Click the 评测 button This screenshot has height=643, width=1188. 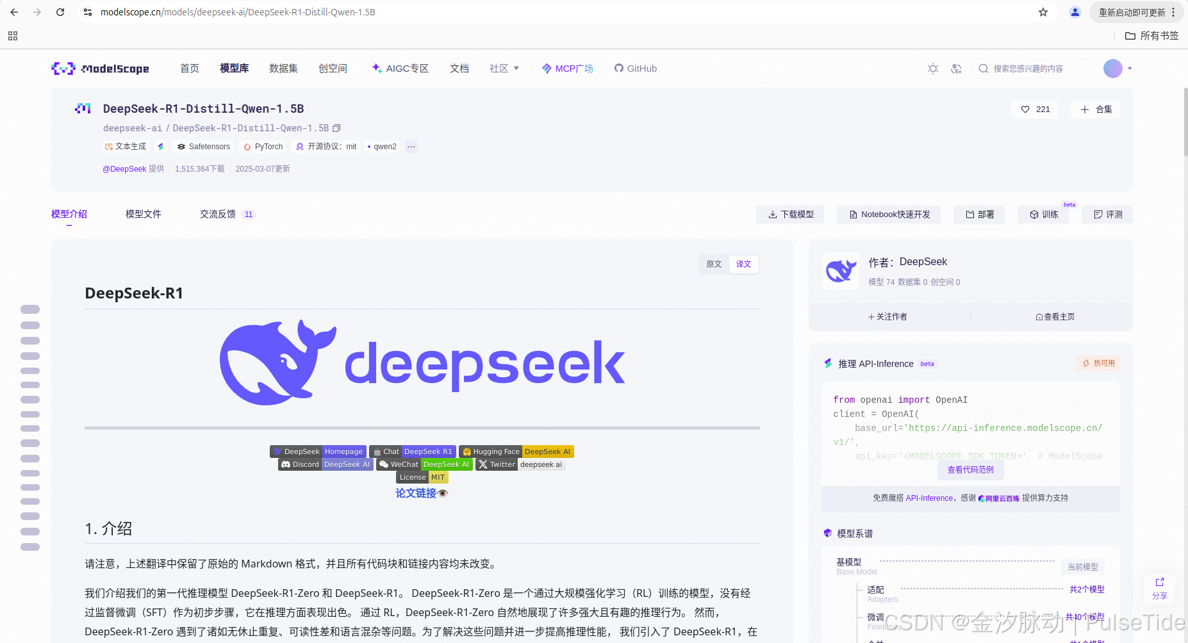(1107, 215)
